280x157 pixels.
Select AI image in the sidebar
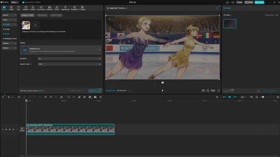7,29
